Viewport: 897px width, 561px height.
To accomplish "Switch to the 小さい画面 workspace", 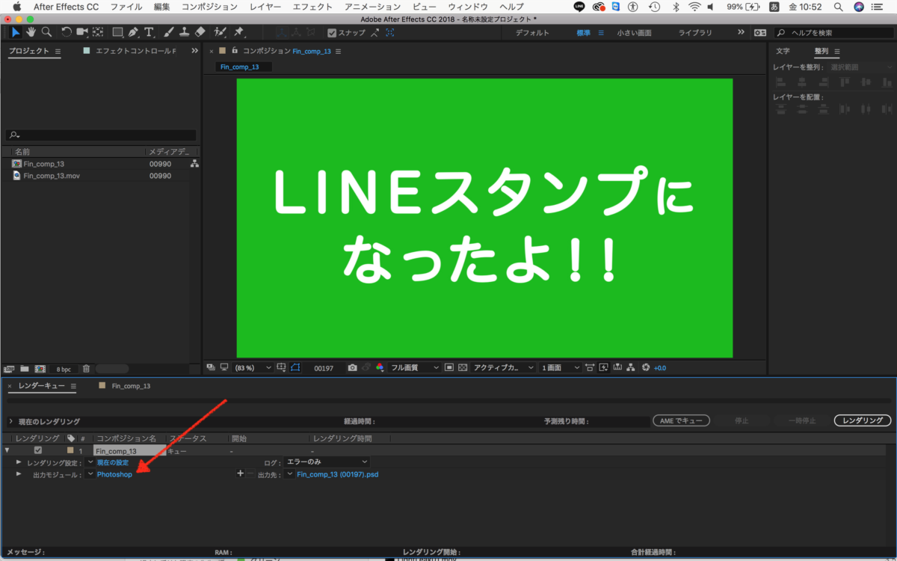I will 634,33.
